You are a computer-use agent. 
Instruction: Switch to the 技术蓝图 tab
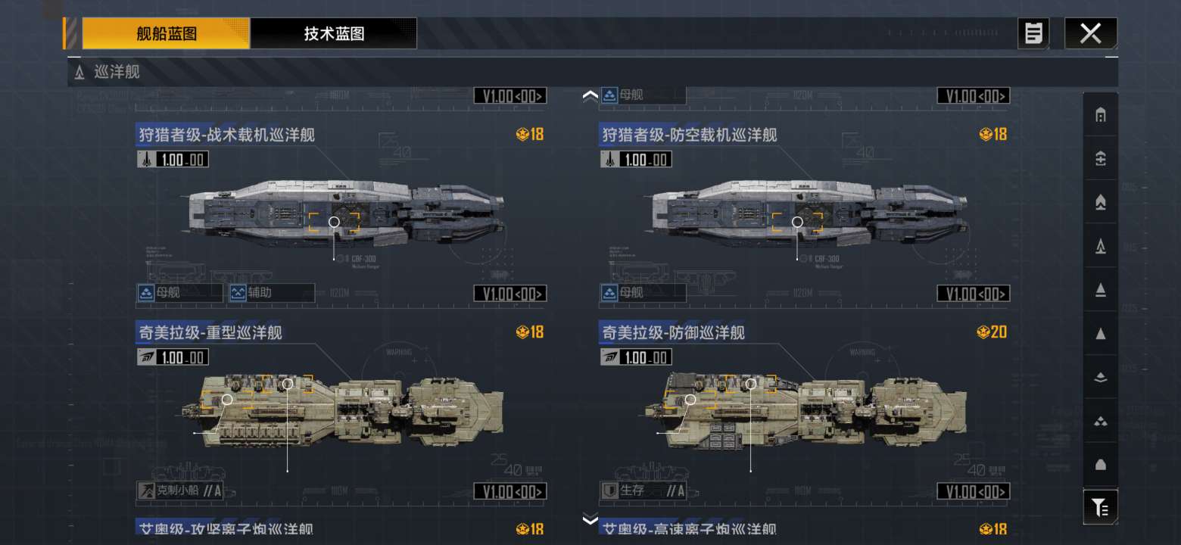coord(334,33)
